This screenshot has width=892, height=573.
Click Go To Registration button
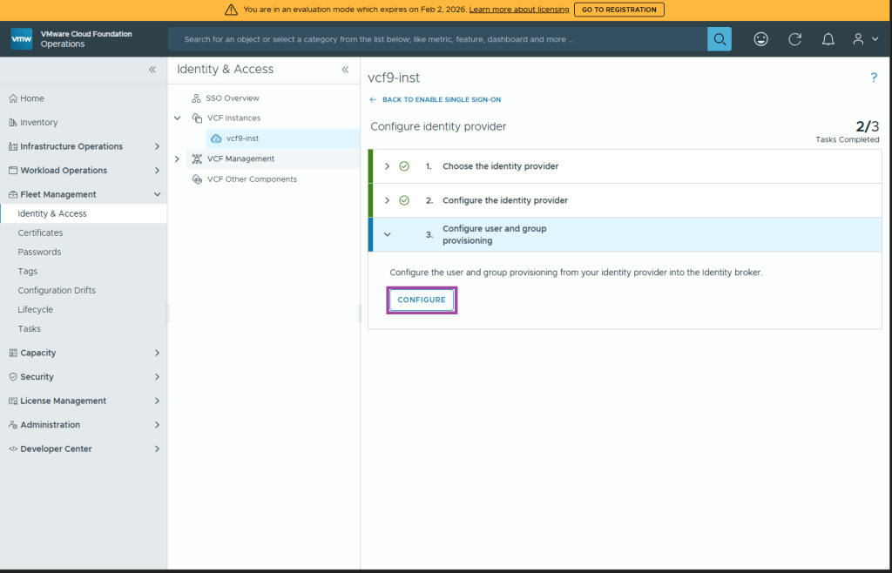point(618,10)
